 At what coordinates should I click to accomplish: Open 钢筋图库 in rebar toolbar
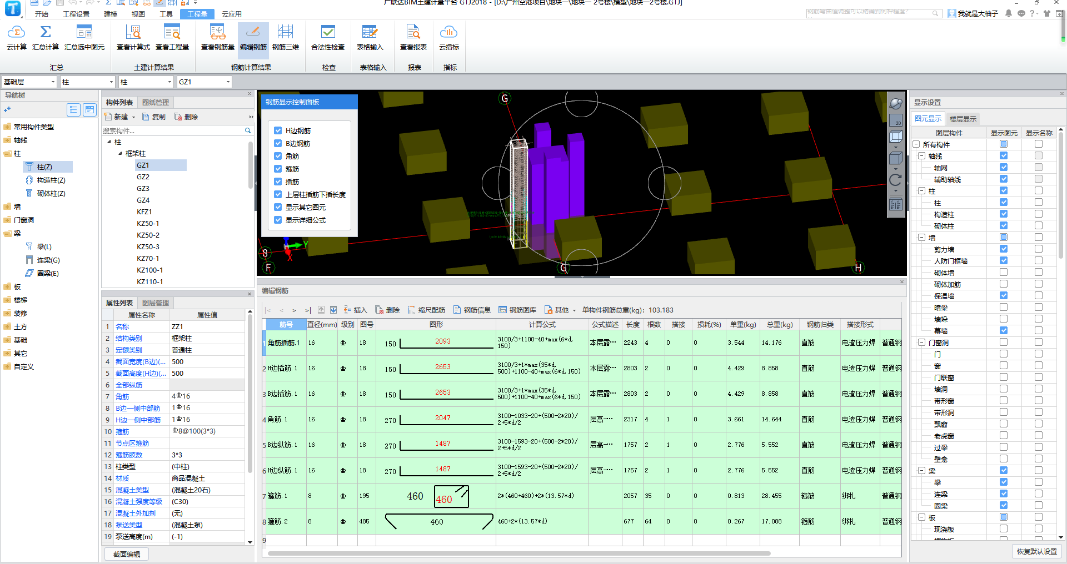click(517, 310)
